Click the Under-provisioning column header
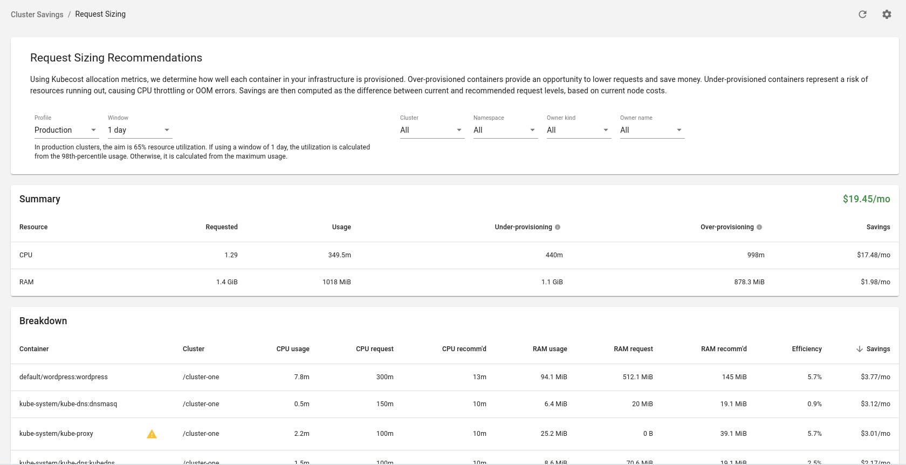The height and width of the screenshot is (465, 906). click(x=524, y=227)
